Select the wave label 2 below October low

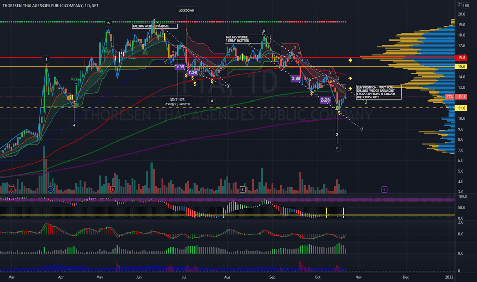tap(337, 135)
